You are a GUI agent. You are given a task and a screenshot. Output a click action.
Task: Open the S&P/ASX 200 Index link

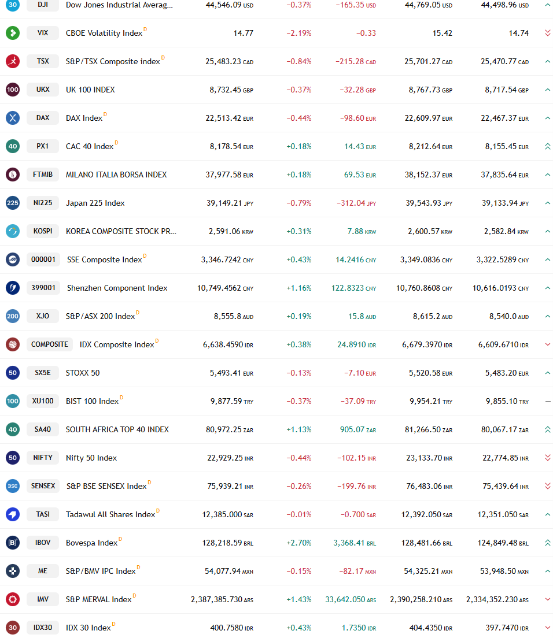pos(100,316)
